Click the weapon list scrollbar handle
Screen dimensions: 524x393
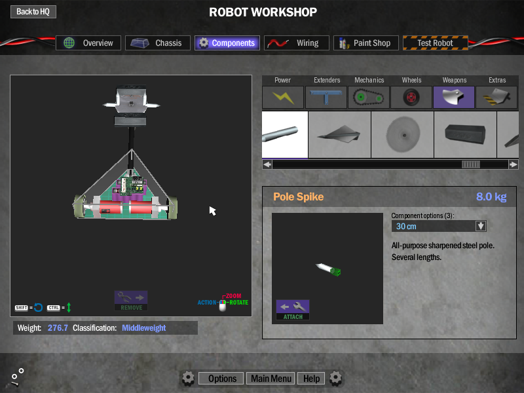coord(471,164)
